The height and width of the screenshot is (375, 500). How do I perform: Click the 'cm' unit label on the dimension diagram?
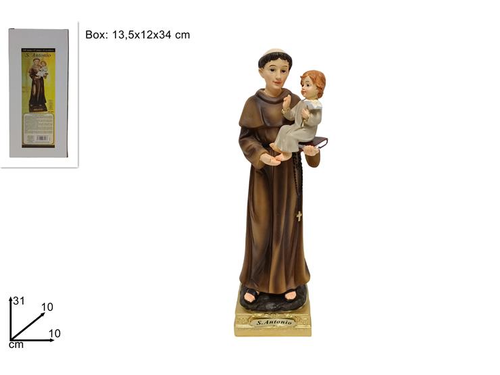pos(16,345)
